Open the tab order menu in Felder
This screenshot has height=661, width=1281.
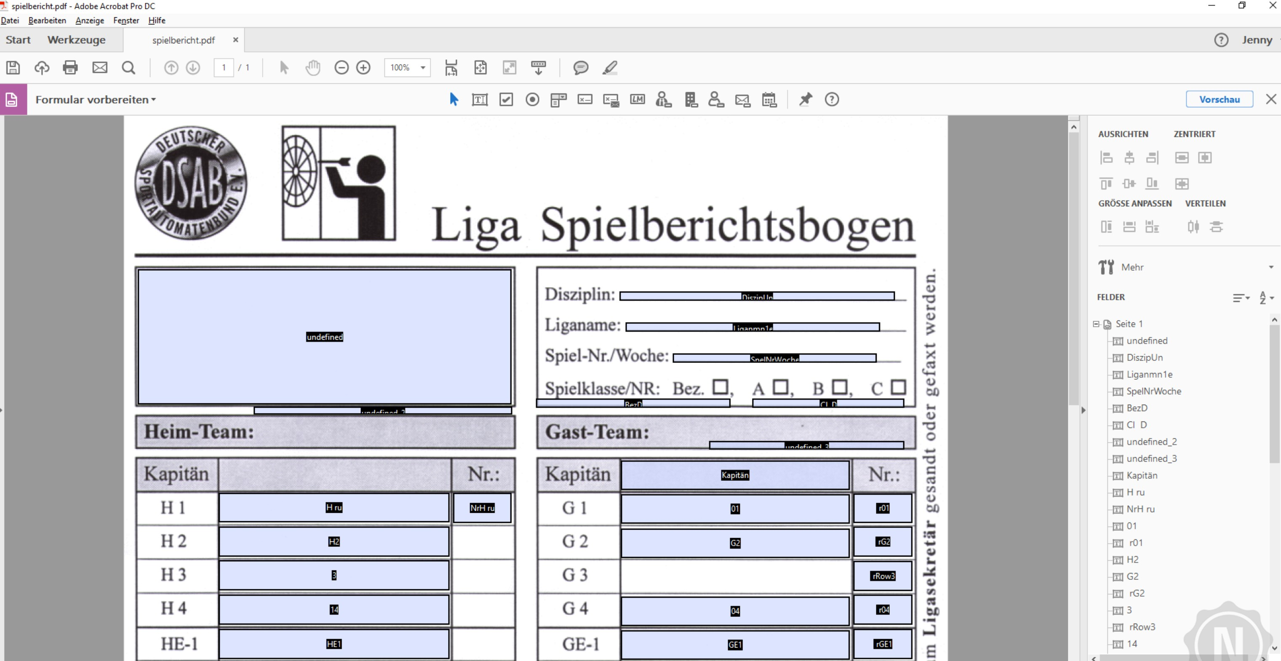(1241, 297)
